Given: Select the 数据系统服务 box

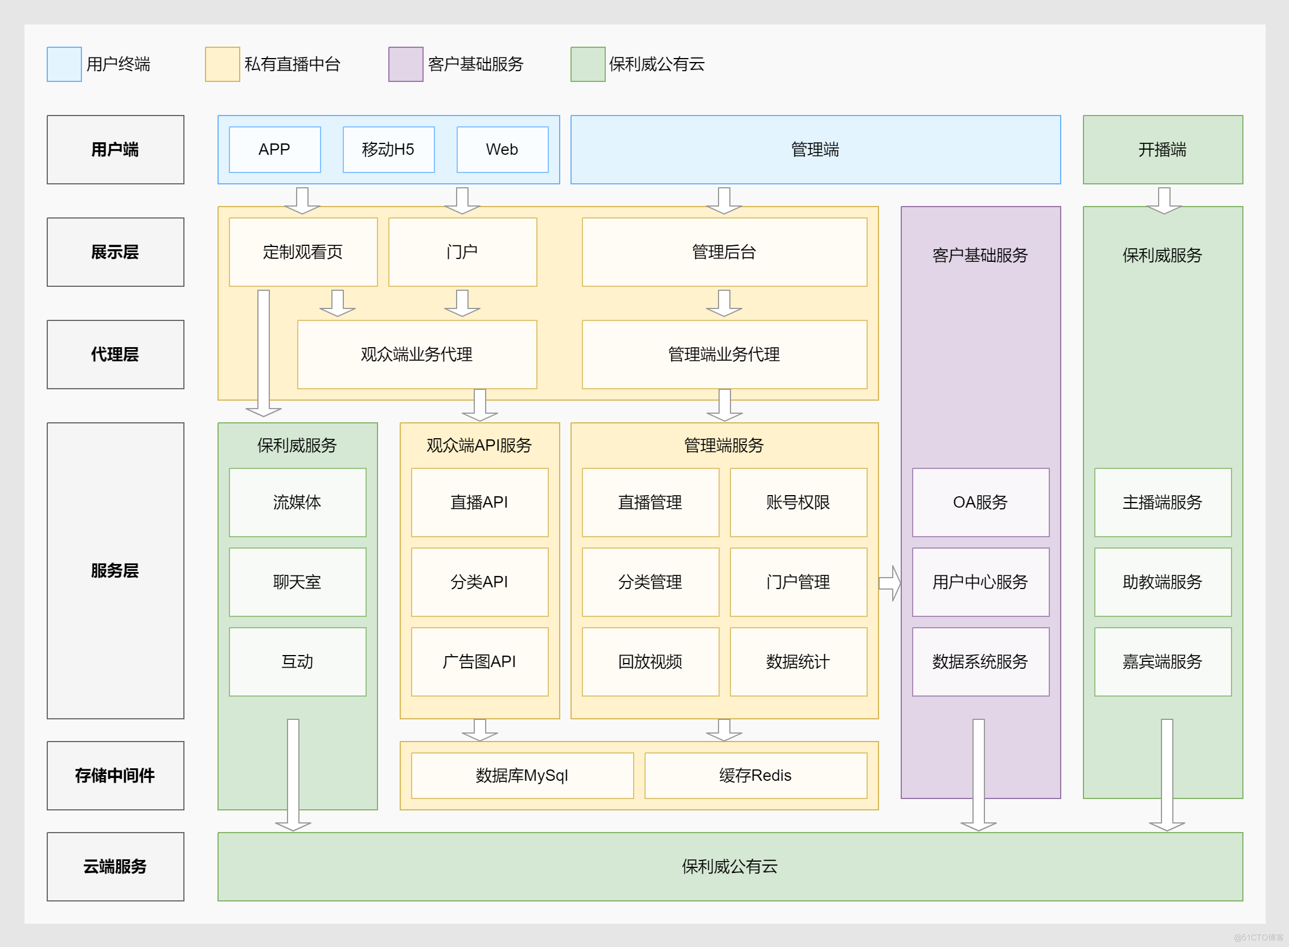Looking at the screenshot, I should (981, 662).
